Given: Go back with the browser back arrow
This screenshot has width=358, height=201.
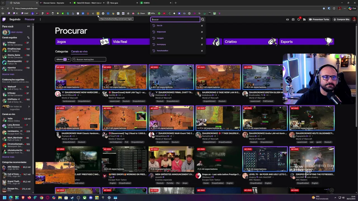Looking at the screenshot, I should pos(3,8).
